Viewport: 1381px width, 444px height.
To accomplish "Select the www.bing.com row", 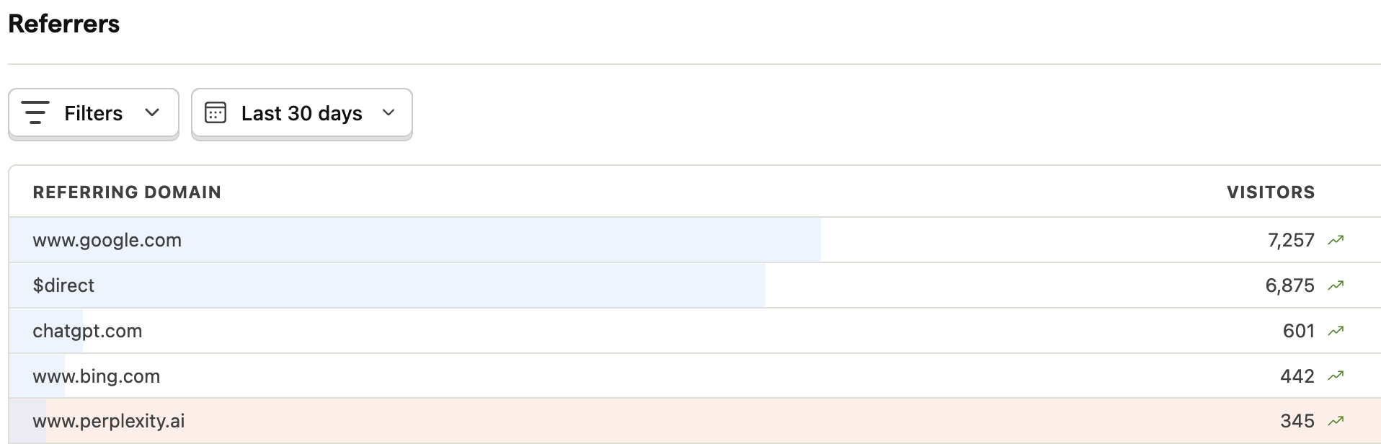I will click(97, 375).
